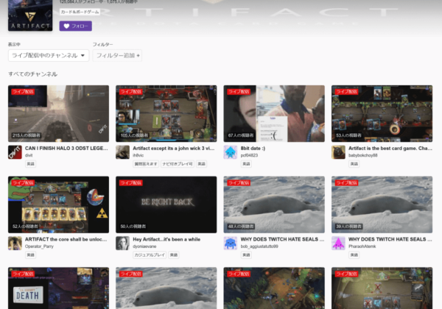Open the Halo 3 ODST stream thumbnail
The height and width of the screenshot is (309, 442).
(58, 114)
